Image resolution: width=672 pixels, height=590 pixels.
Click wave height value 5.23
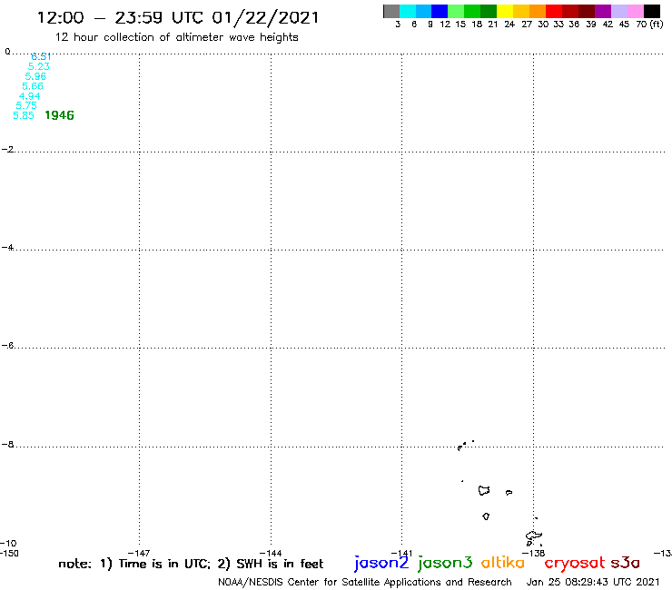[38, 66]
